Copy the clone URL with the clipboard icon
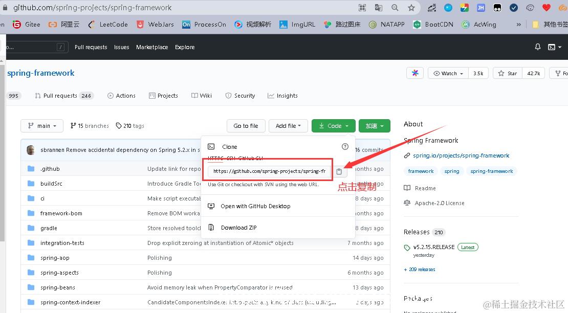The height and width of the screenshot is (313, 568). point(339,171)
